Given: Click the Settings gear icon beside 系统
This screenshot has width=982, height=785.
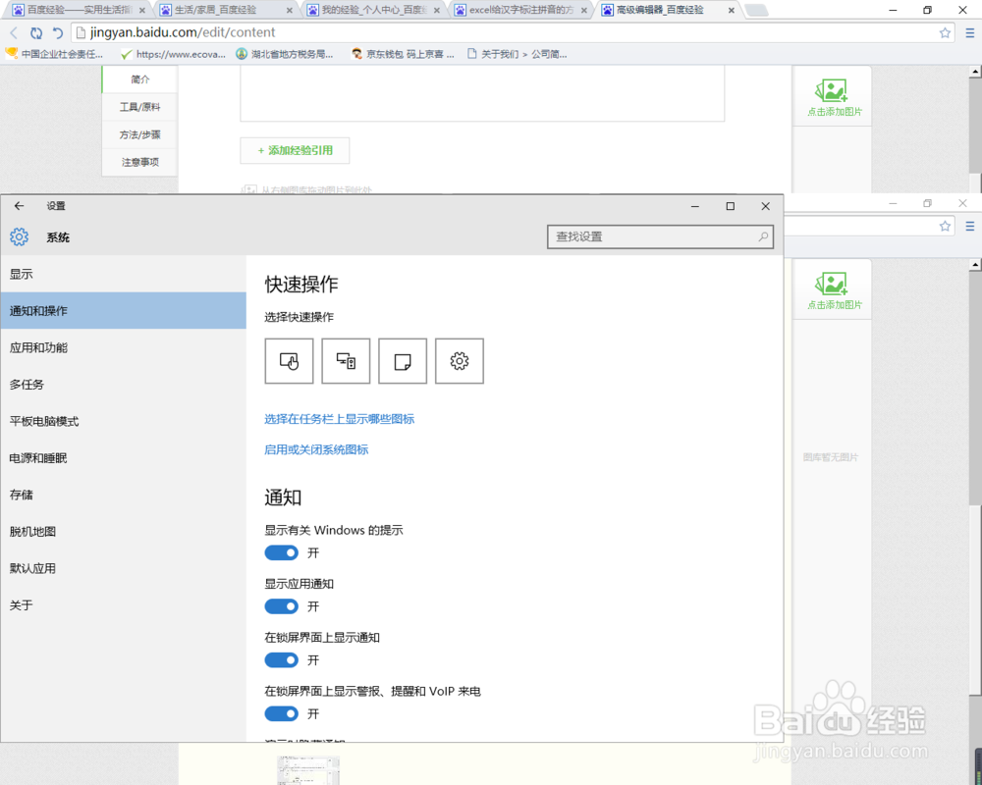Looking at the screenshot, I should tap(19, 236).
